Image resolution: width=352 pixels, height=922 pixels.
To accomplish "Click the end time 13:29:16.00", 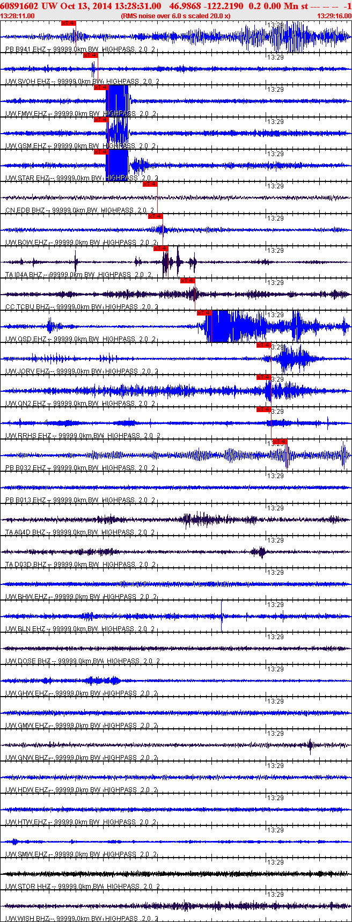I will coord(334,16).
